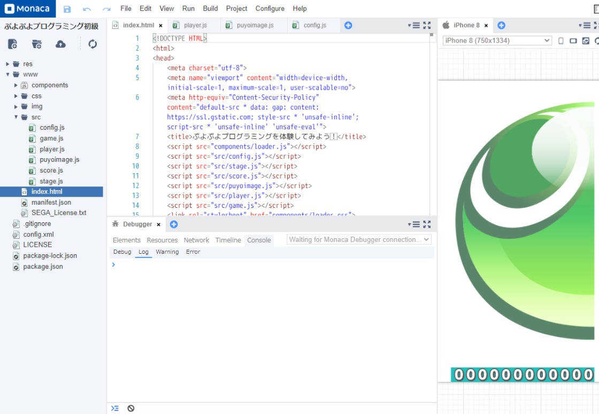599x414 pixels.
Task: Open the preview pane options menu
Action: click(x=585, y=25)
